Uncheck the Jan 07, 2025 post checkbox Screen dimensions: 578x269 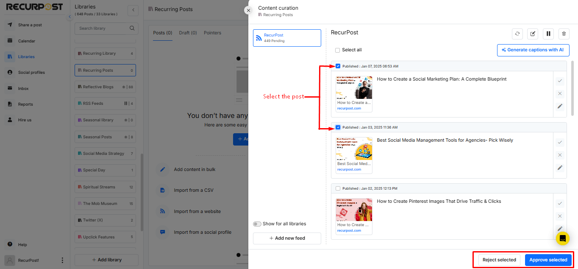[338, 66]
